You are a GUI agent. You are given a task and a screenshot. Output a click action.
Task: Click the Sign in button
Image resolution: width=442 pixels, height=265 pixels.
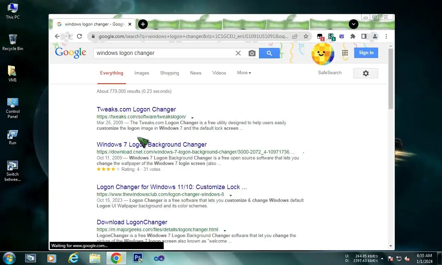[366, 53]
